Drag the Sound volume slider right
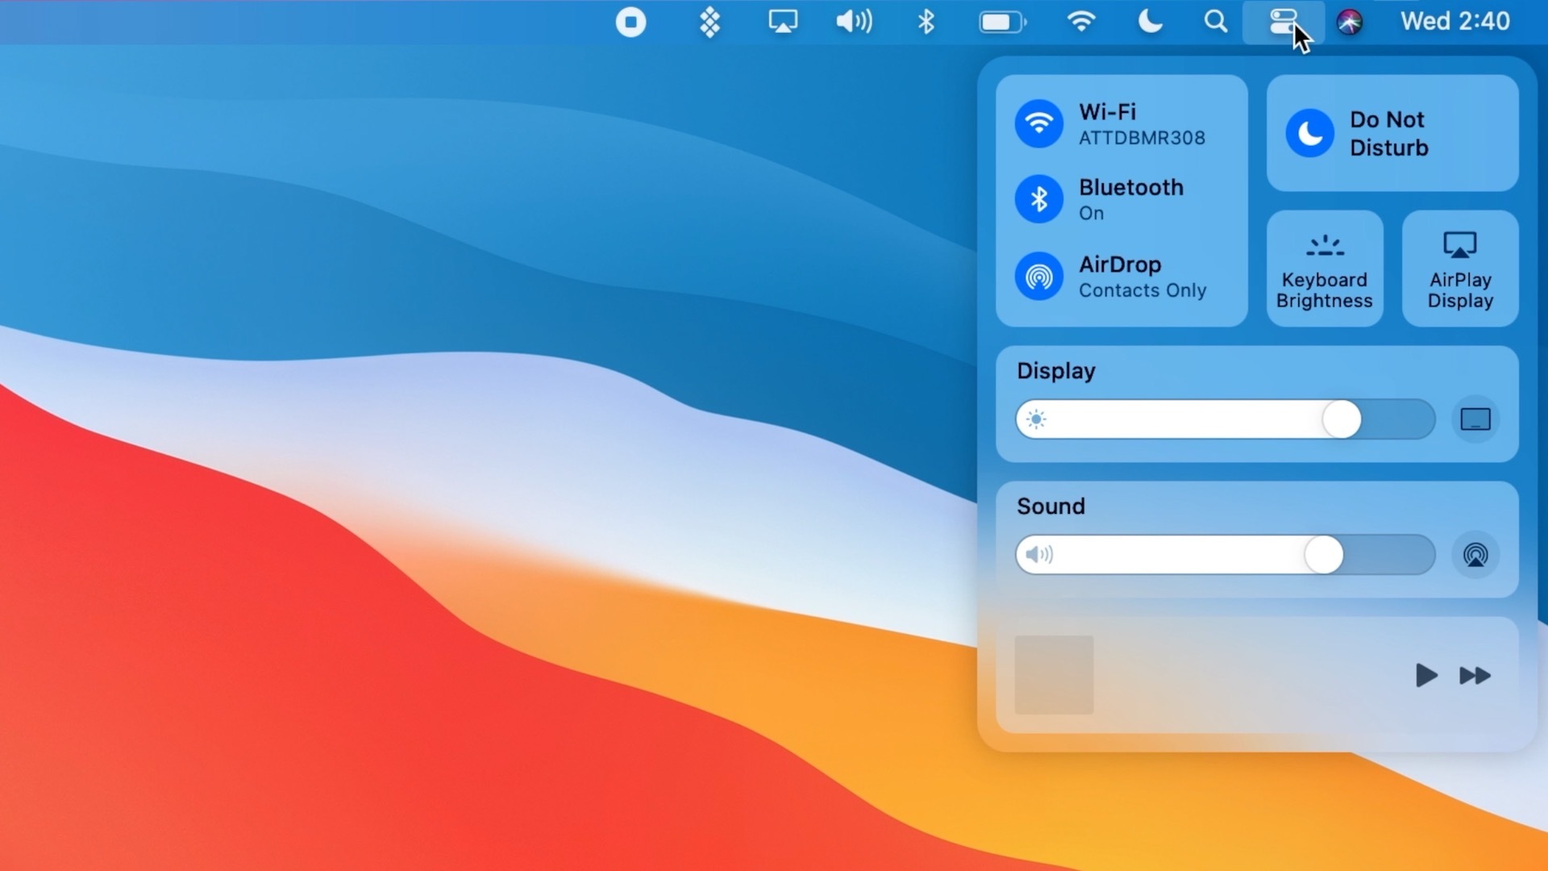1548x871 pixels. point(1322,554)
